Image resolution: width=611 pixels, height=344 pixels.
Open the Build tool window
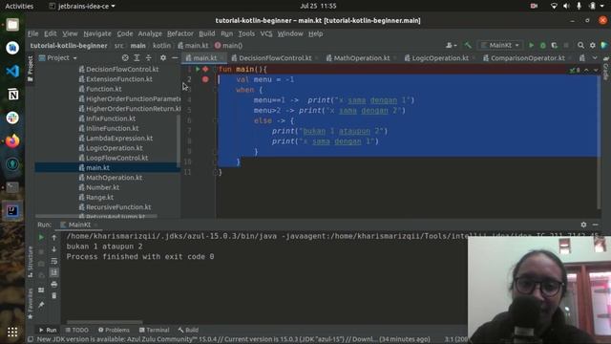(x=188, y=330)
